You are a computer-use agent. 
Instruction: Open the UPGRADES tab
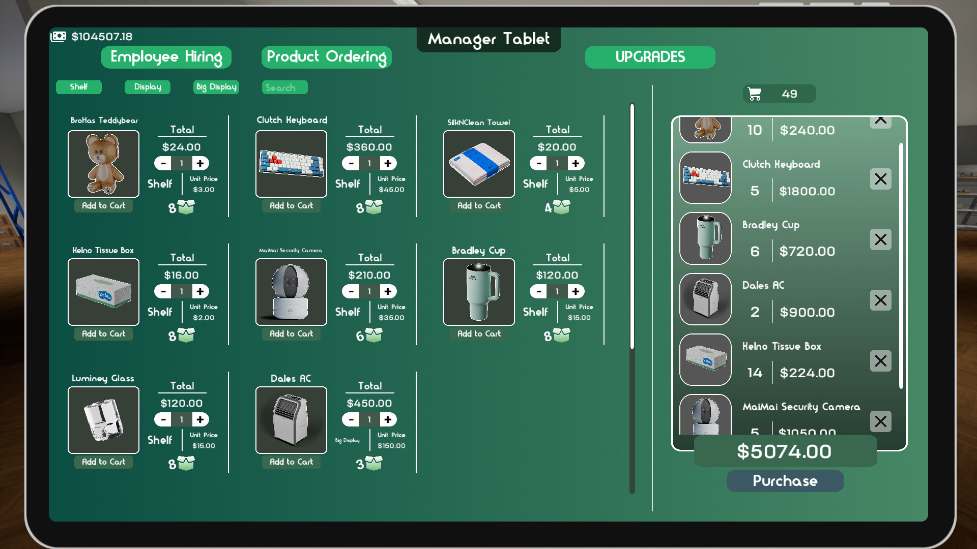650,57
